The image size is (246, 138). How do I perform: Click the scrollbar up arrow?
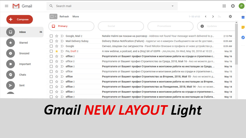coord(236,22)
